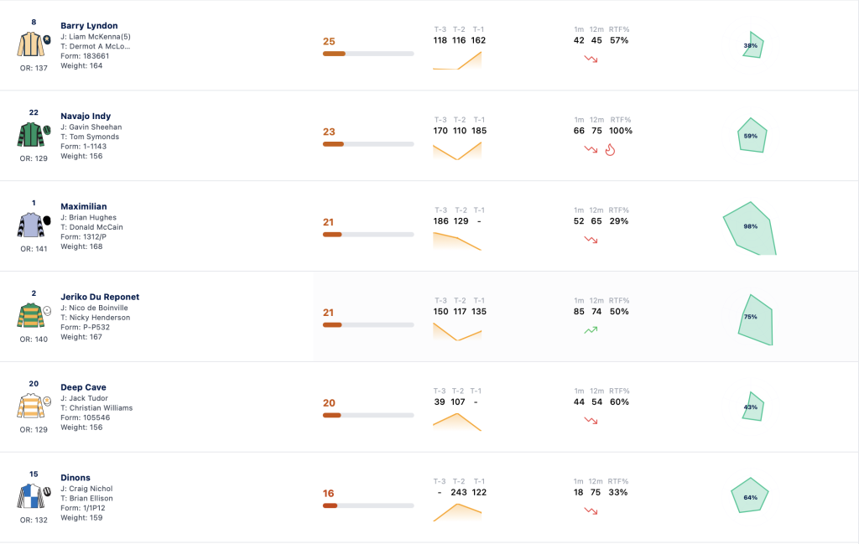Open the Dinons horse name link

coord(75,477)
